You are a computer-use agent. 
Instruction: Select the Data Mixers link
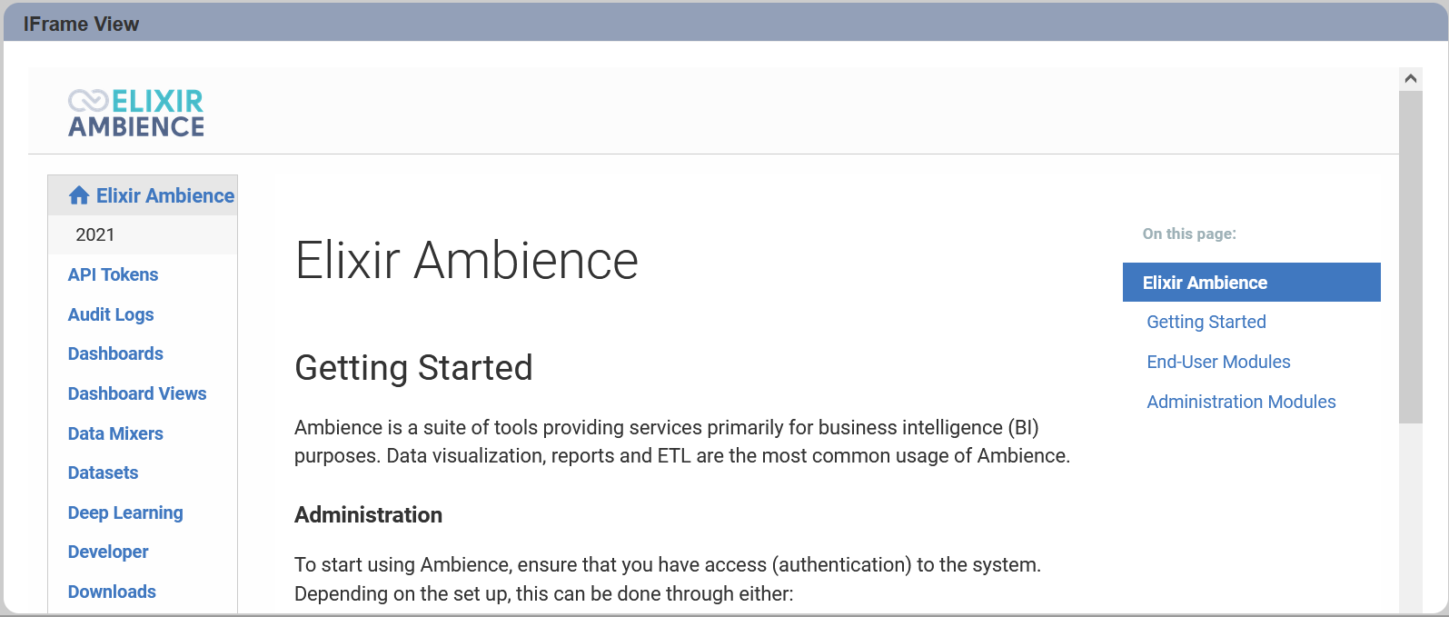point(115,433)
